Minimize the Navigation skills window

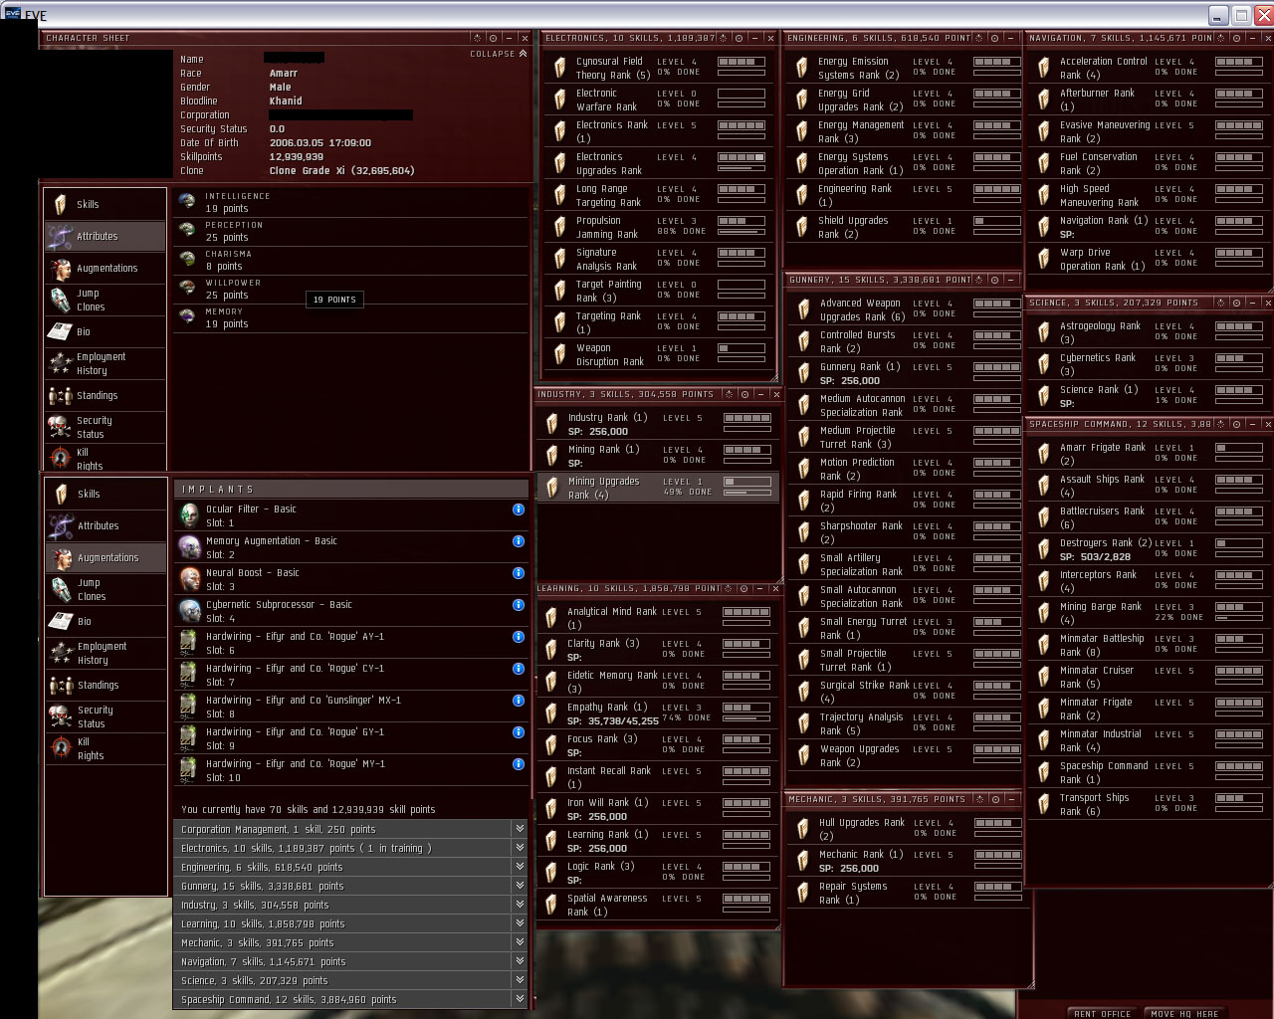point(1252,38)
